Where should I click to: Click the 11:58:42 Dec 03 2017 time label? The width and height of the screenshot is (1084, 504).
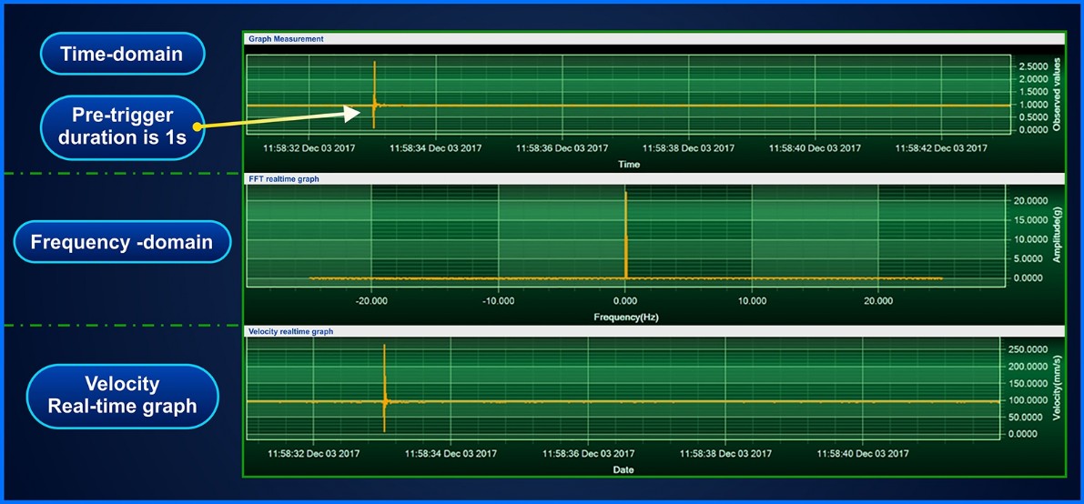tap(942, 148)
